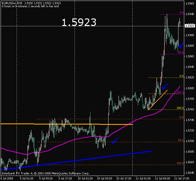Click the 1.5705 price axis label
Screen dimensions: 196x181
[190, 141]
